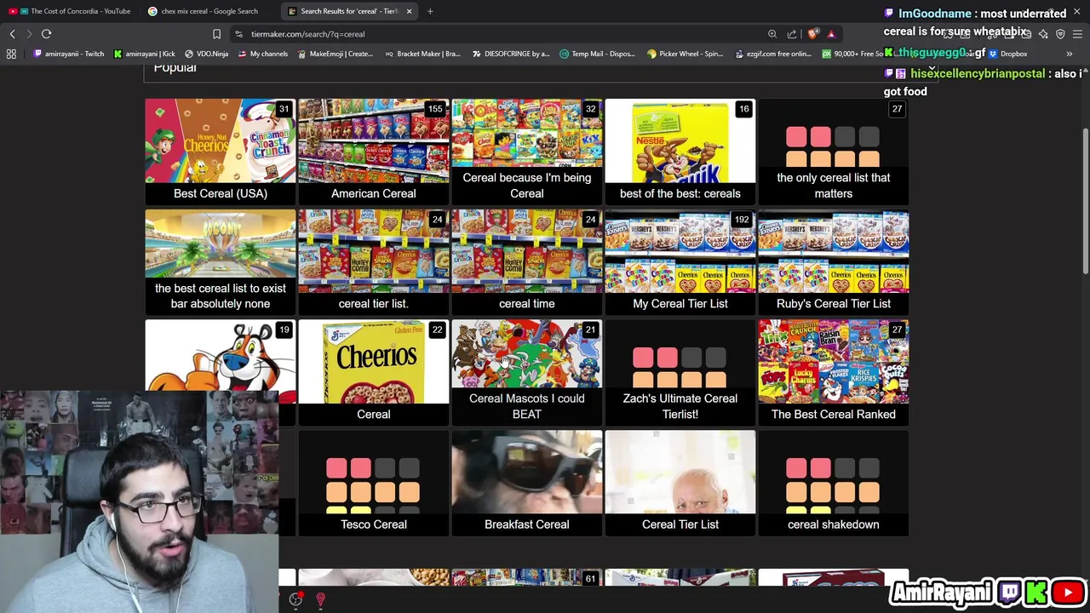Switch to The Cost of Concordia YouTube tab
The width and height of the screenshot is (1090, 613).
(x=70, y=11)
